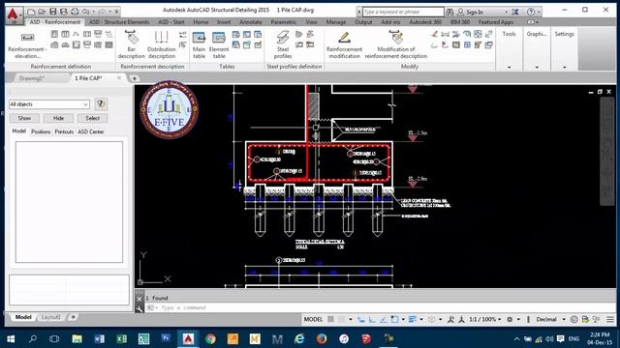
Task: Toggle object snap square icon
Action: click(394, 319)
